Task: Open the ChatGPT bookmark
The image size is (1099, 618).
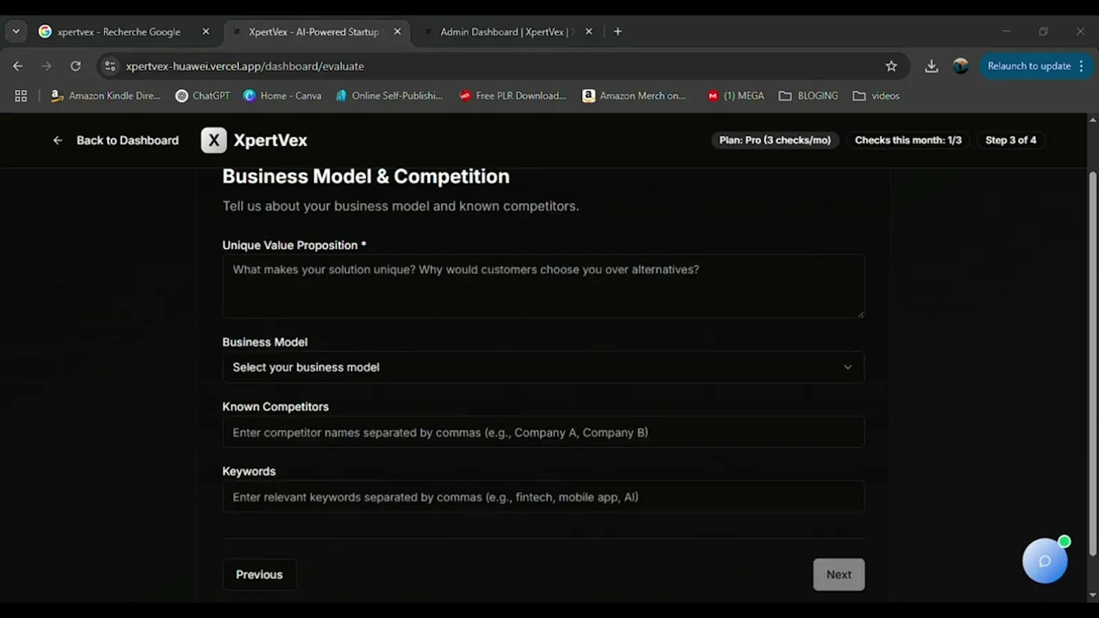Action: pos(203,95)
